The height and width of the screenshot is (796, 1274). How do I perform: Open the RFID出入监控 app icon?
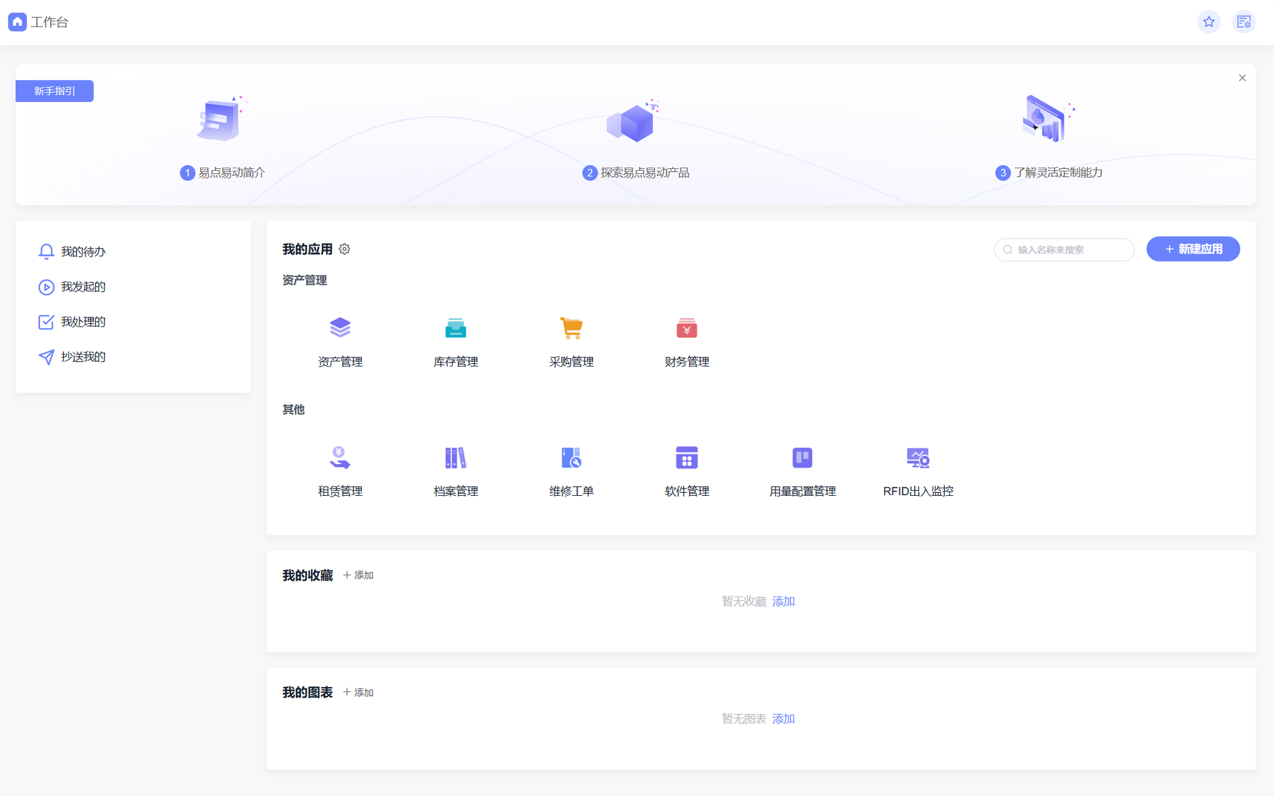(918, 458)
